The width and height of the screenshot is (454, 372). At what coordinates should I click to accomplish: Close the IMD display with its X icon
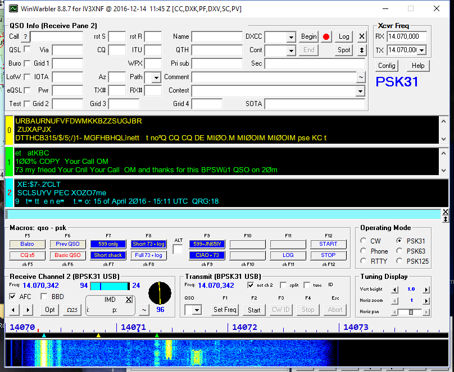129,299
